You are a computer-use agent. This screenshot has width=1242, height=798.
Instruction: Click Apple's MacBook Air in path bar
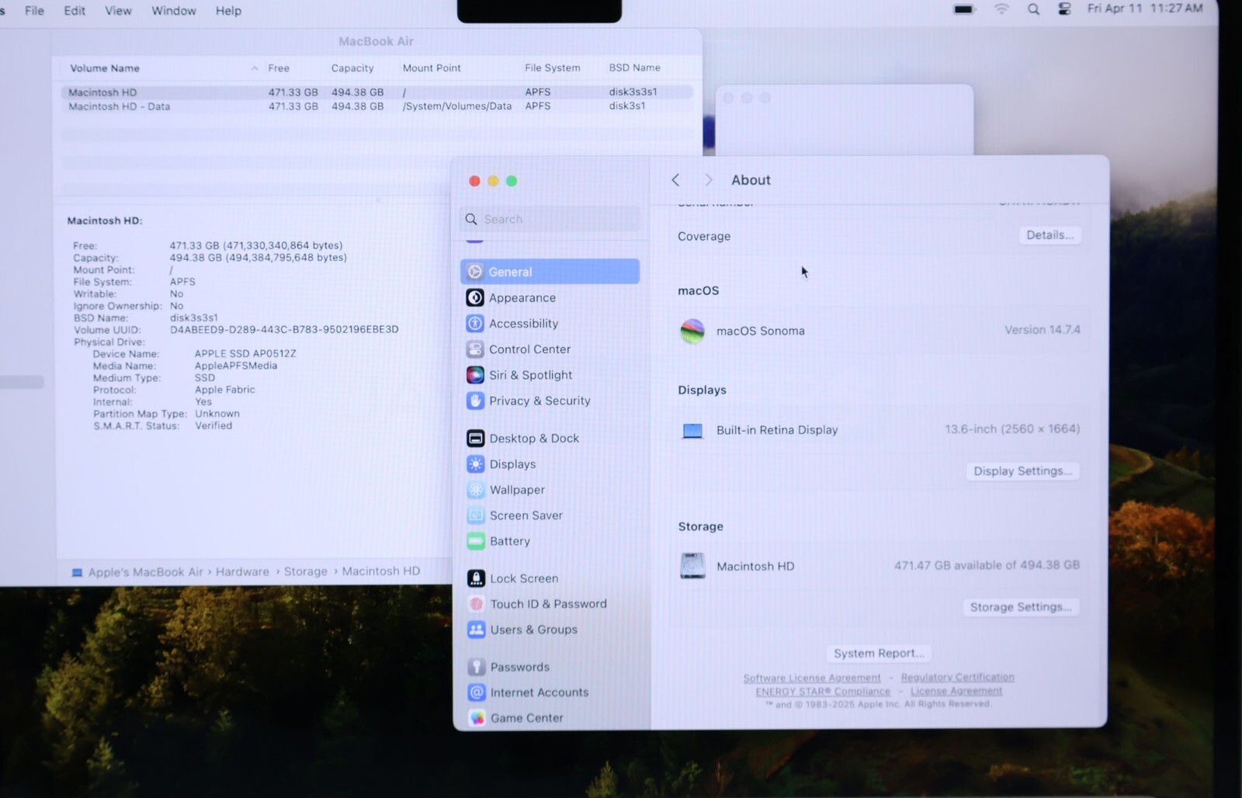[145, 572]
